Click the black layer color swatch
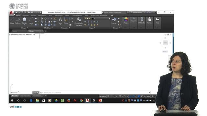Viewport: 207px width, 116px height. 93,19
